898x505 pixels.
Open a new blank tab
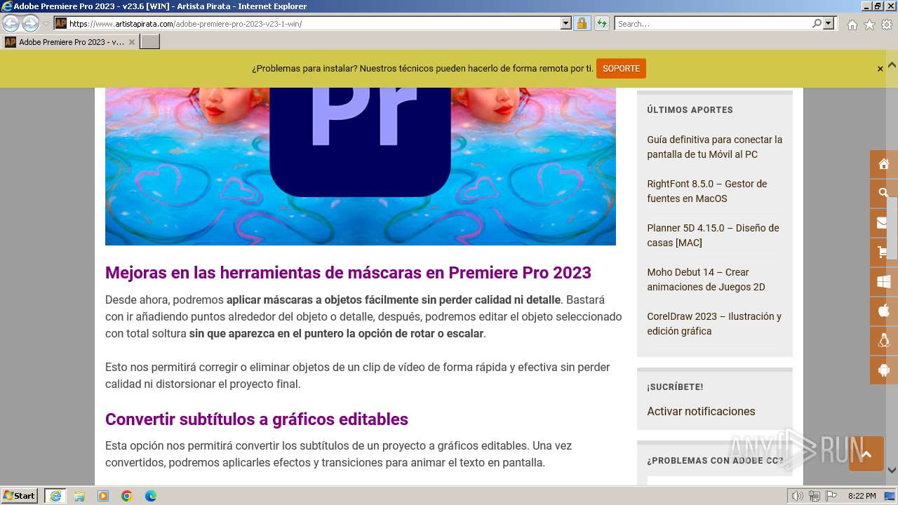click(150, 42)
